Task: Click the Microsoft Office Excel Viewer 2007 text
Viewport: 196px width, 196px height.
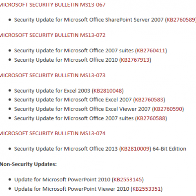Action: tap(107, 109)
